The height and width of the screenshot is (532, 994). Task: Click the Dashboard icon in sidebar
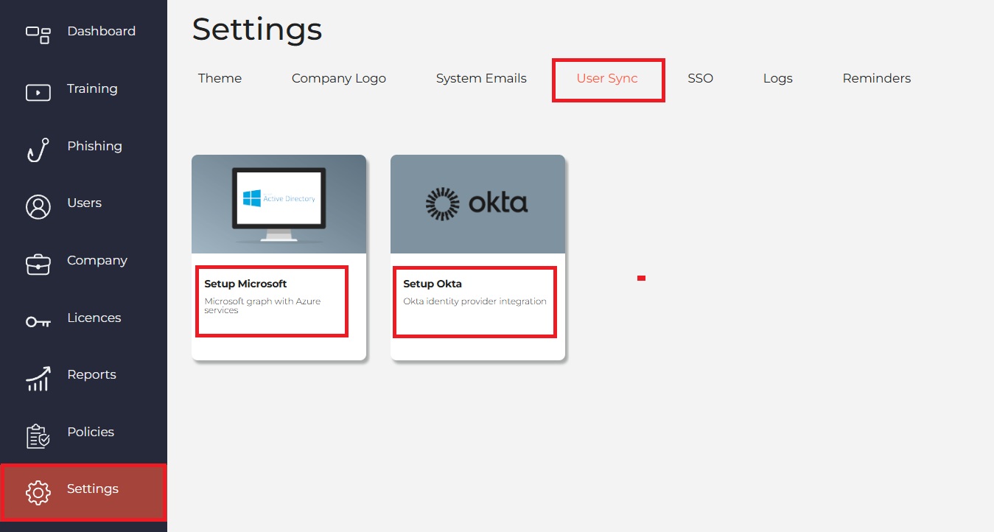tap(38, 35)
